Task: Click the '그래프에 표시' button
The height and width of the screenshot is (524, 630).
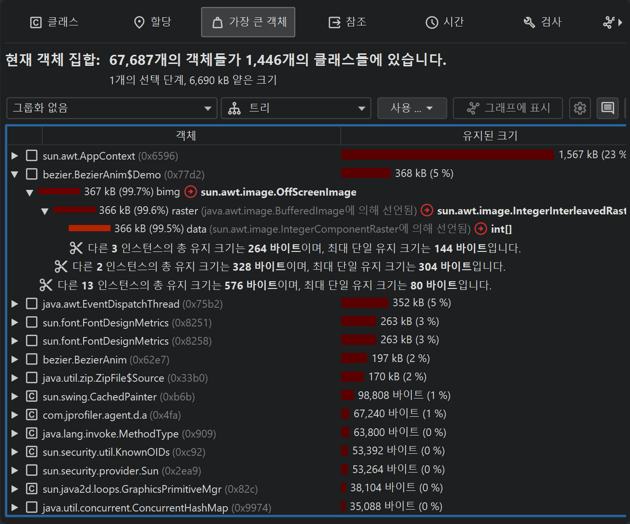Action: [508, 108]
